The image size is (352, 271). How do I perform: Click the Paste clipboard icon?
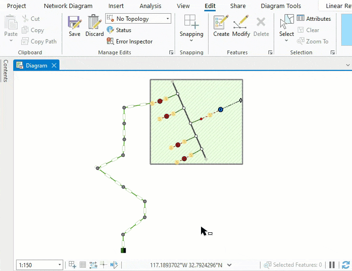pos(11,22)
